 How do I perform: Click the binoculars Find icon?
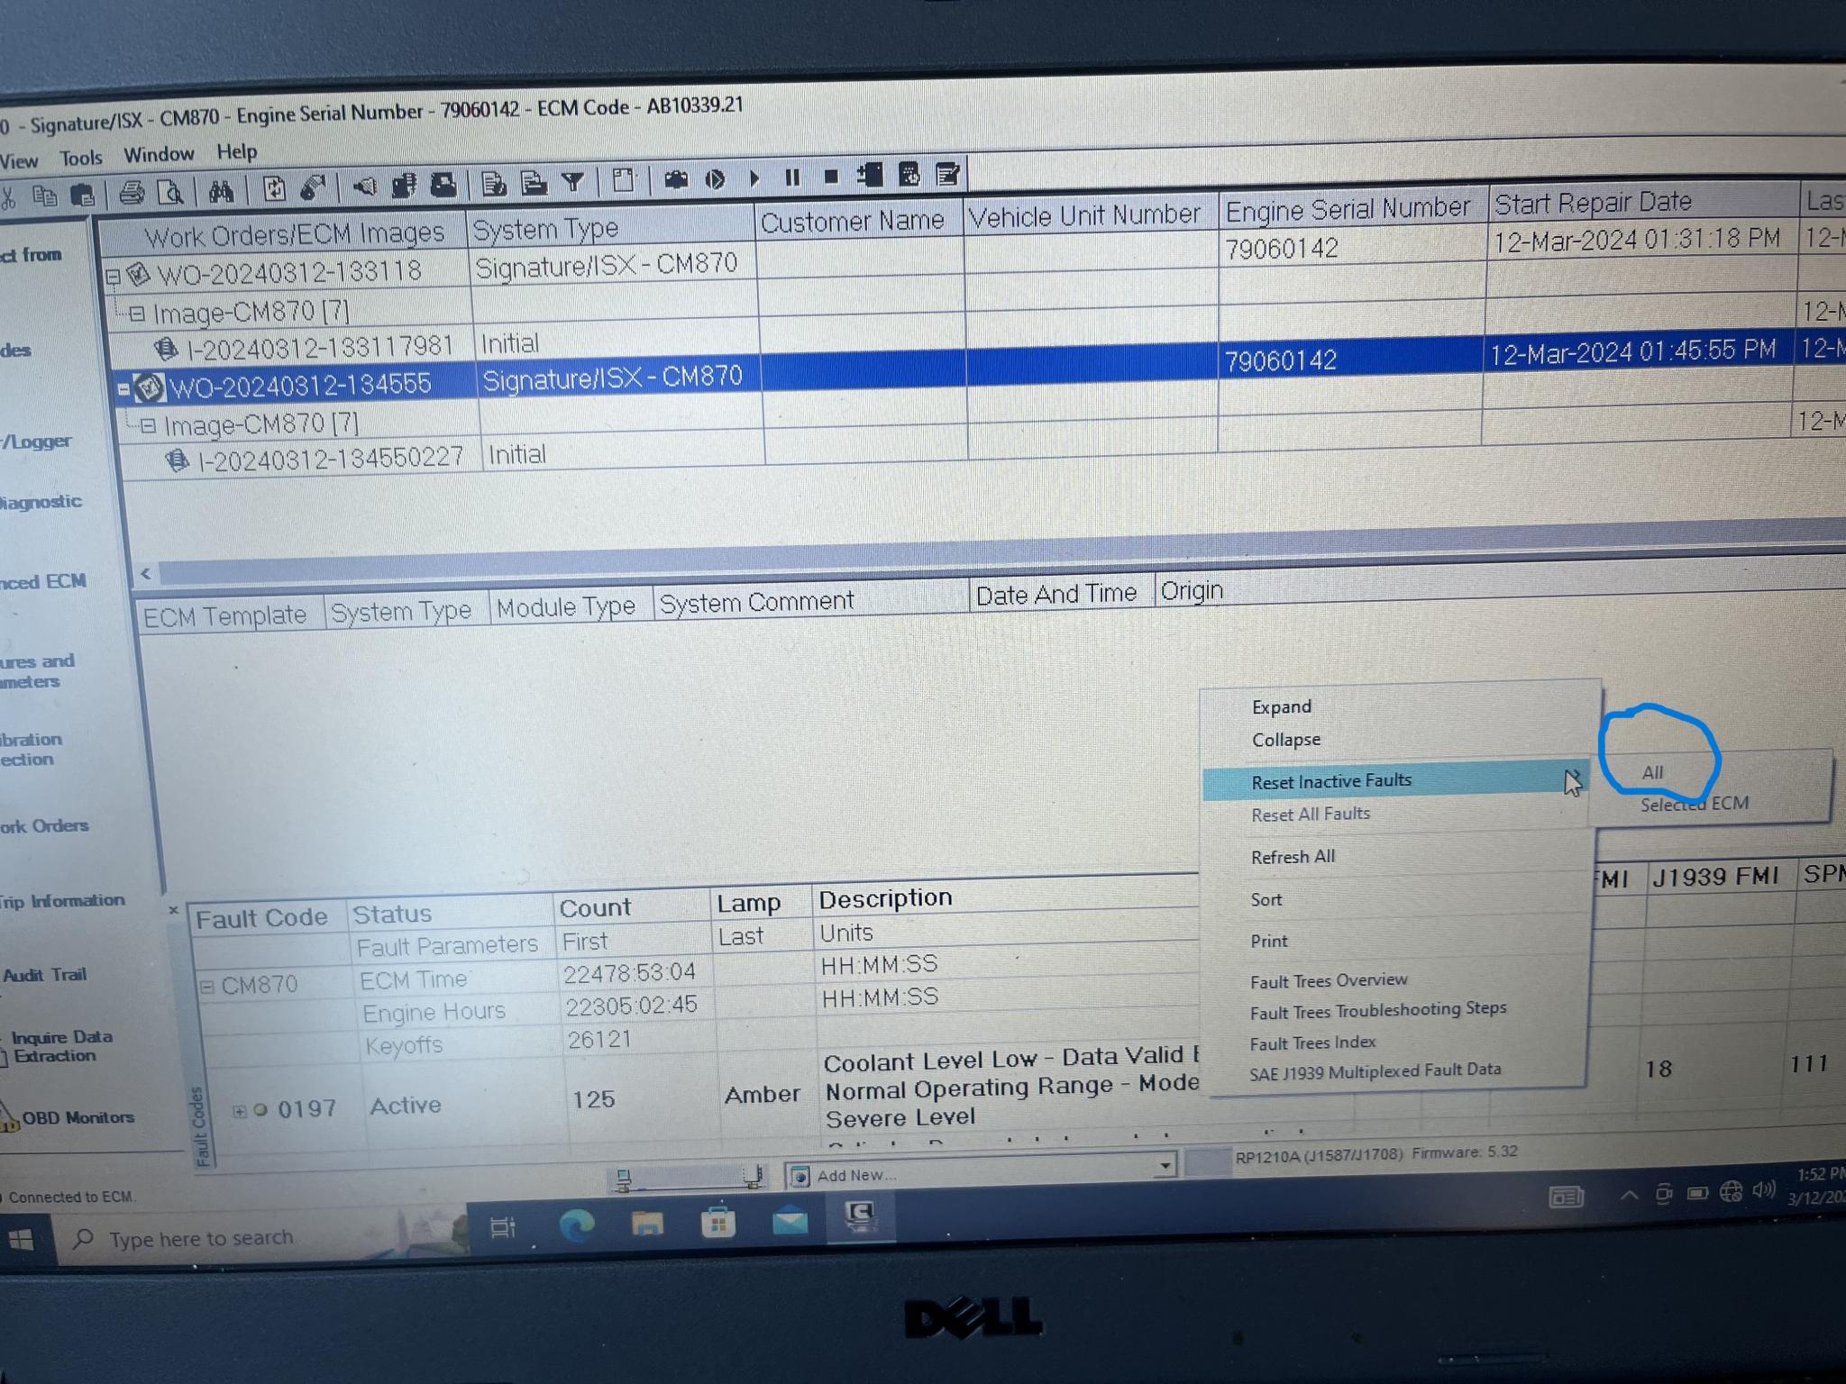[221, 191]
